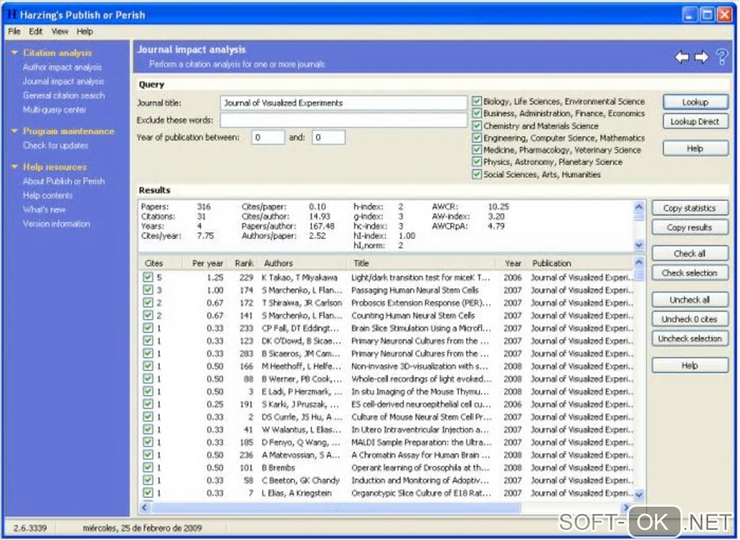Viewport: 740px width, 540px height.
Task: Click the Help button in Results section
Action: point(689,365)
